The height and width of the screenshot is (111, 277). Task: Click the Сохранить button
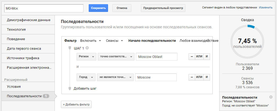tap(98, 8)
